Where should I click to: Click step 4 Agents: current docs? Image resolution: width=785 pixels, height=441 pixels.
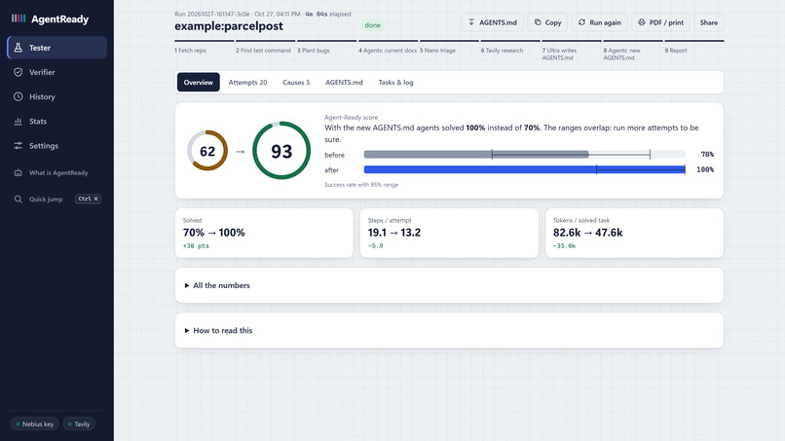tap(388, 47)
